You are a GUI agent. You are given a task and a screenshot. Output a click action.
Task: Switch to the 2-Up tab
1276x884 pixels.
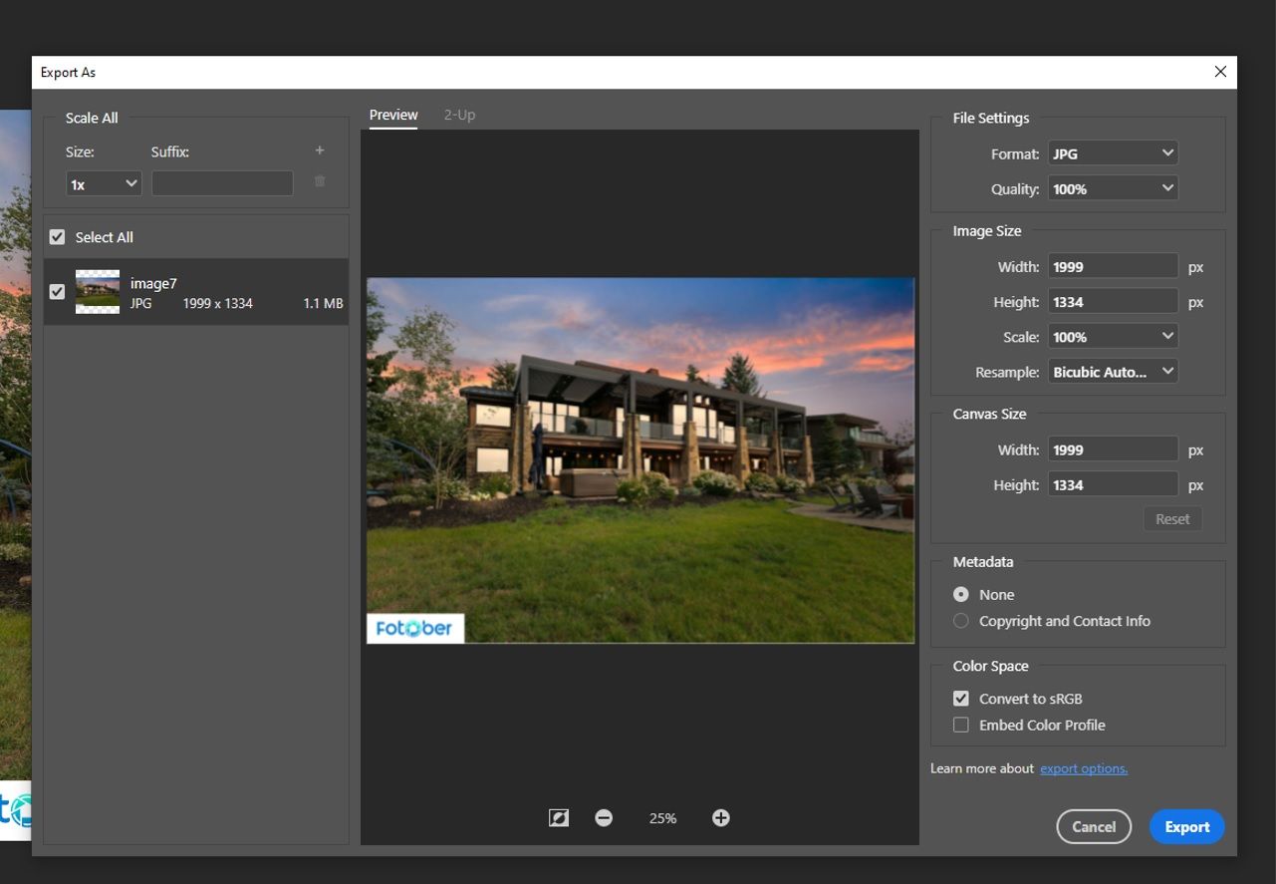tap(459, 115)
